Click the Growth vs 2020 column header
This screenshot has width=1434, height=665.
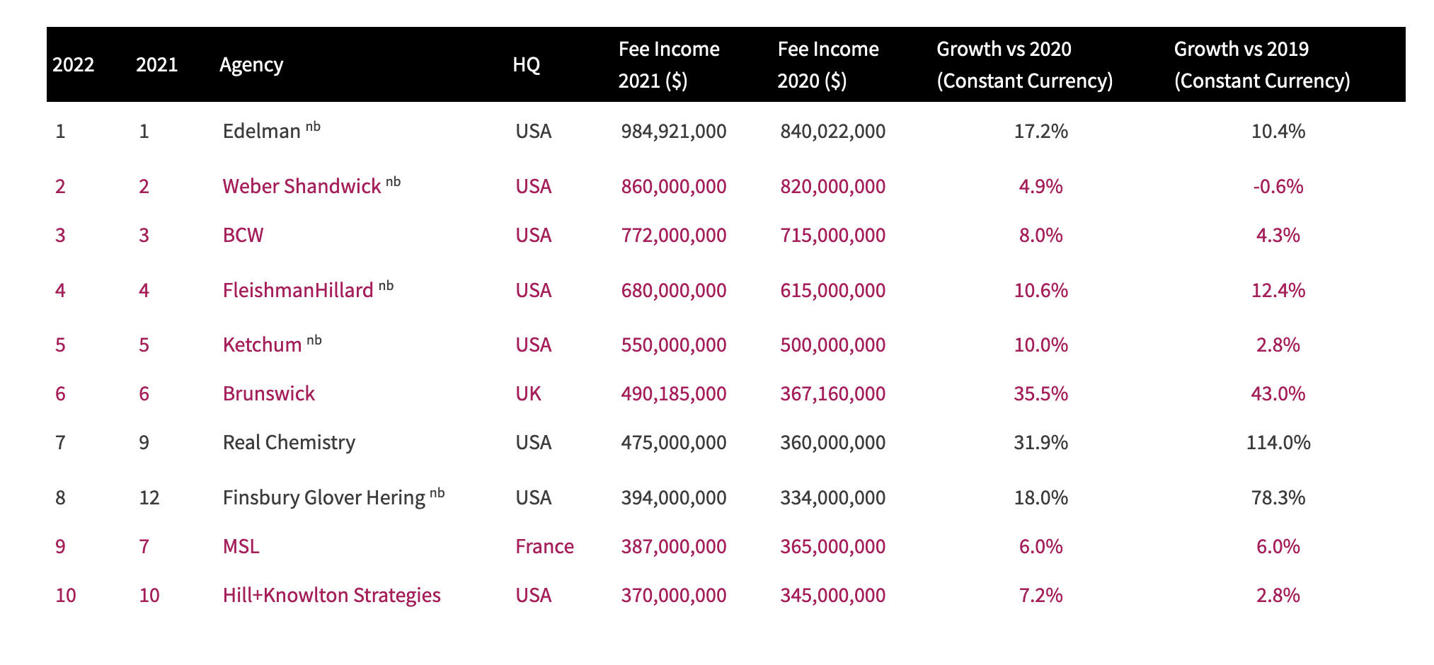1024,65
